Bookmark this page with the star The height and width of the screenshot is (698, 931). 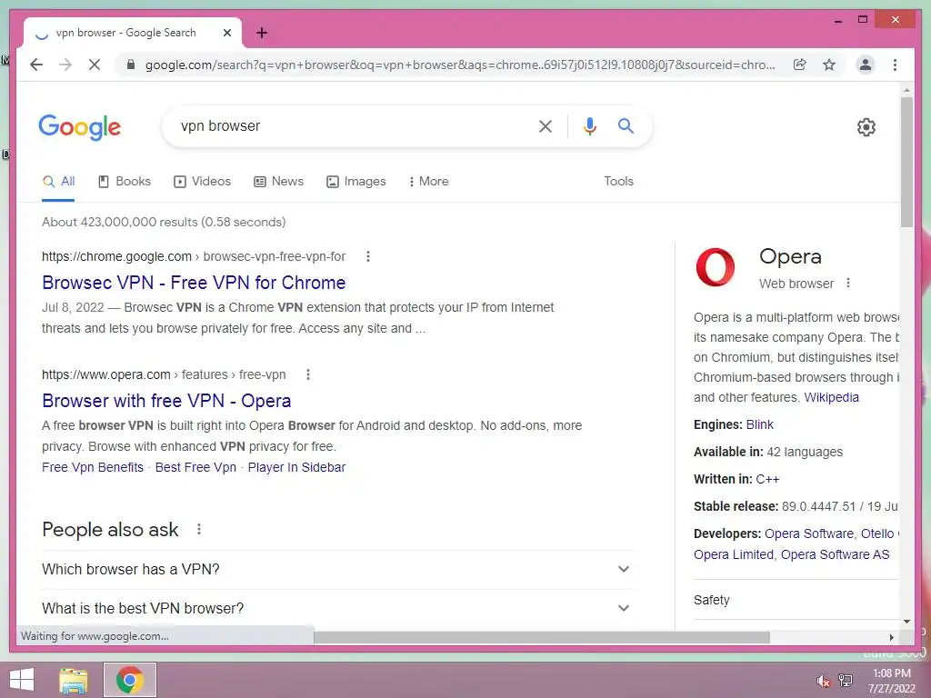click(x=829, y=65)
